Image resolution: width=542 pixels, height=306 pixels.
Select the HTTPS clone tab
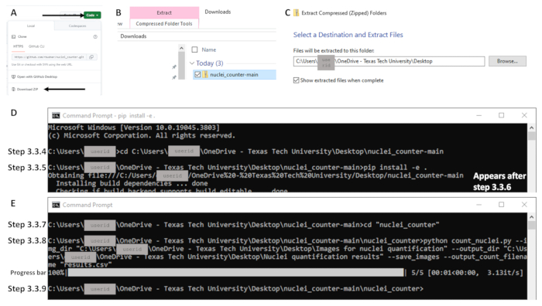pos(18,46)
